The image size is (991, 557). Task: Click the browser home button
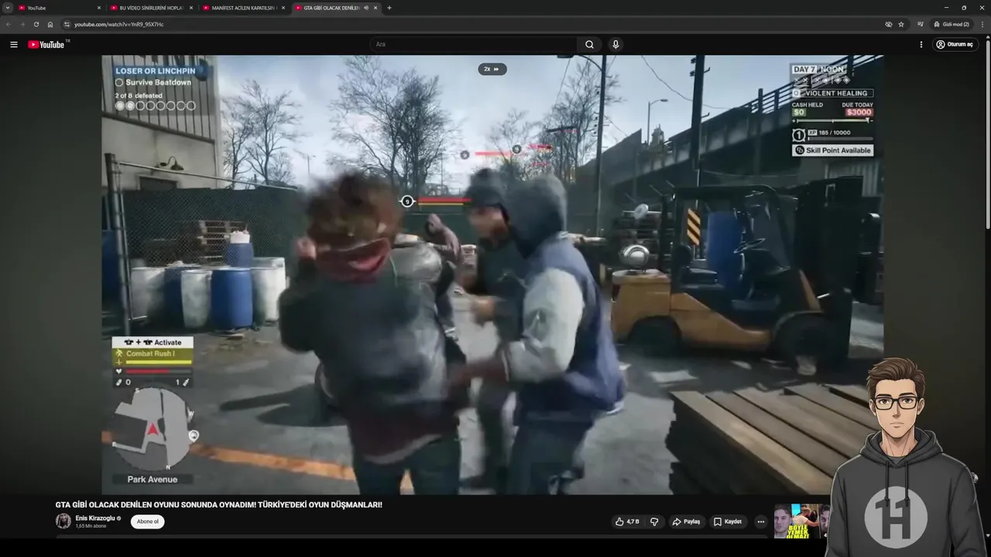point(50,24)
